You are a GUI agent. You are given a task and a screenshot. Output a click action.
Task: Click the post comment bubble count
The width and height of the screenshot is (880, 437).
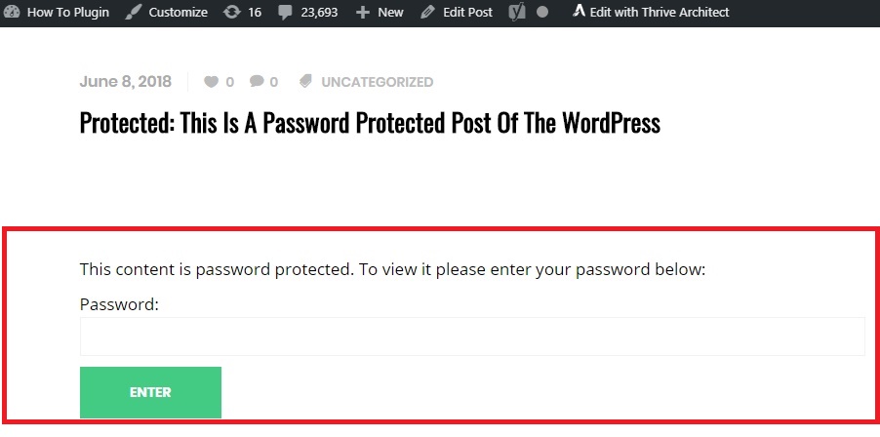pyautogui.click(x=263, y=82)
